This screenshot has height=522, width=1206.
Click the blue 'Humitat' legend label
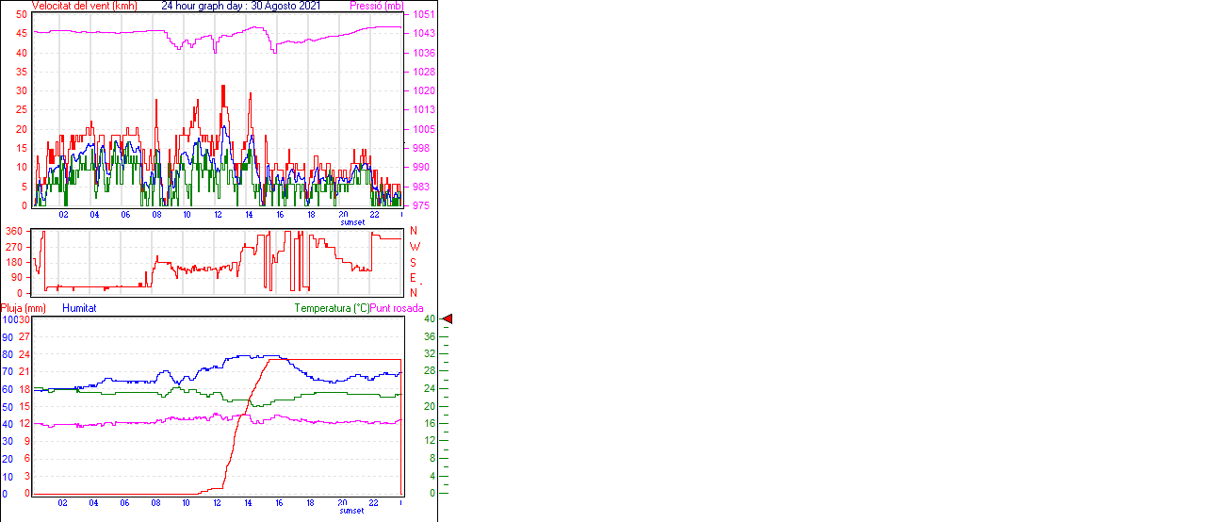tap(79, 308)
